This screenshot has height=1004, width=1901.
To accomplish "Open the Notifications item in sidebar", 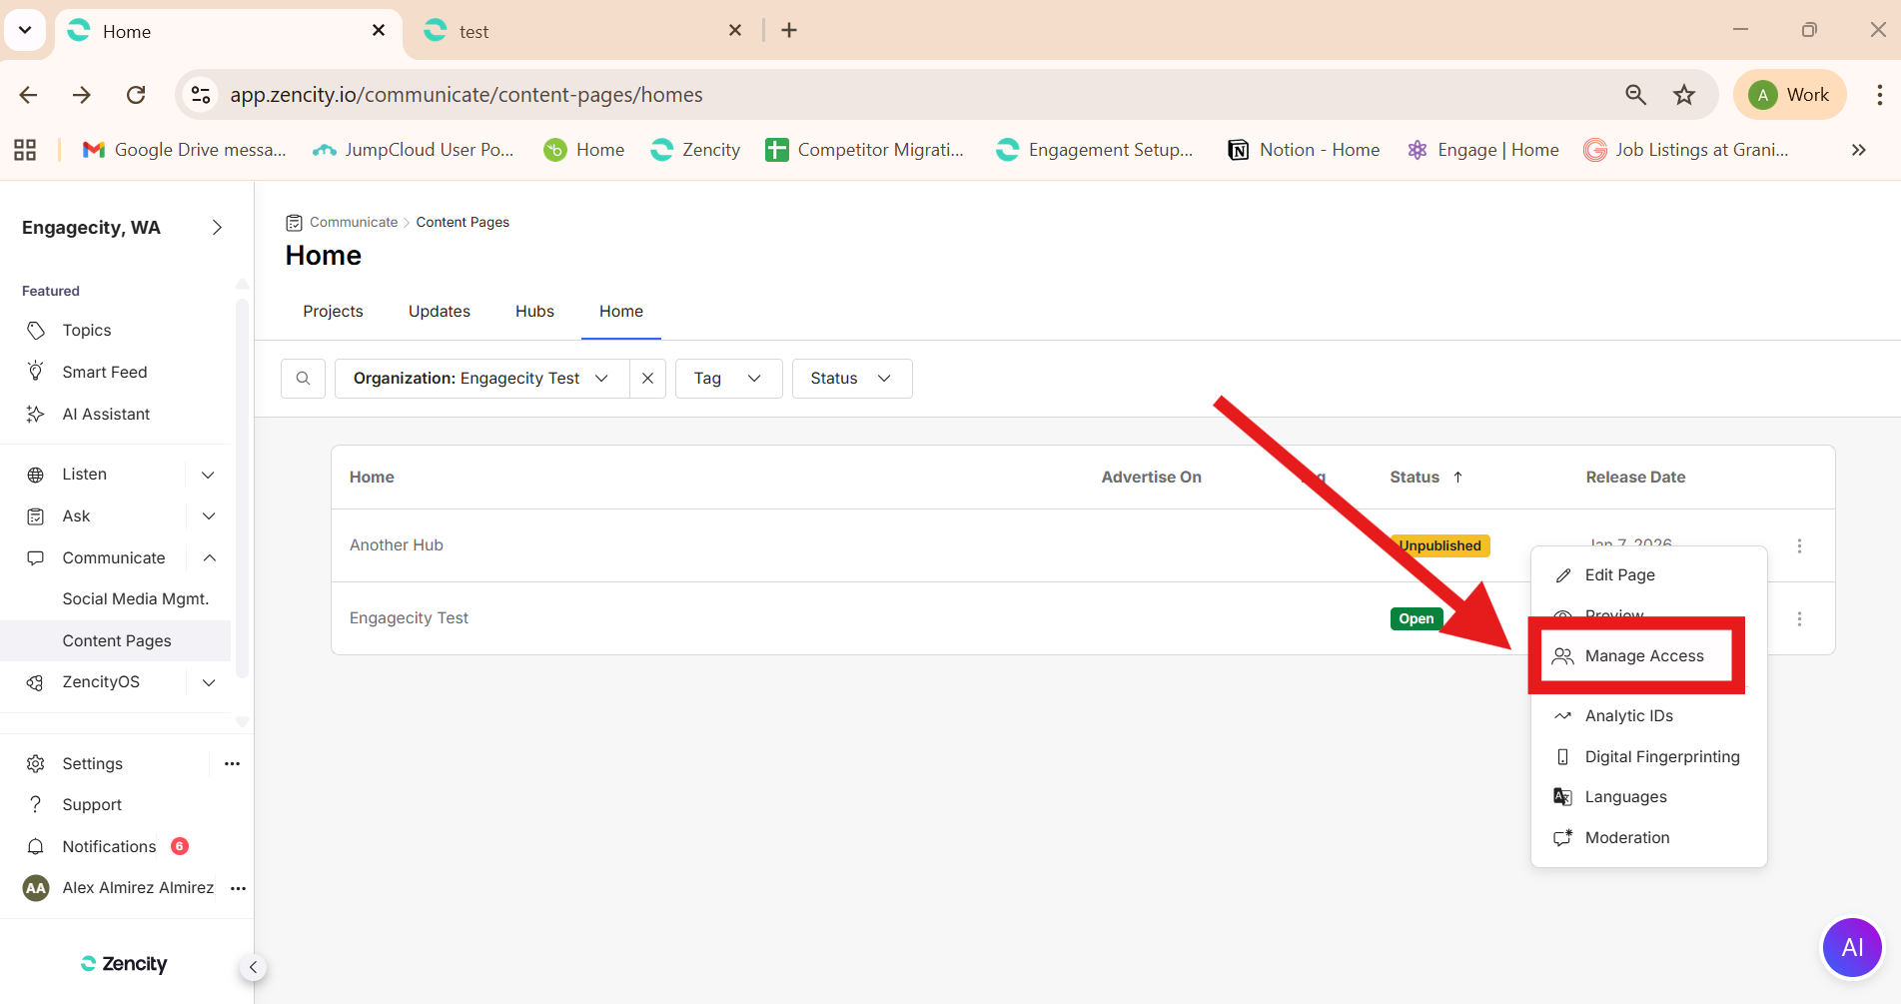I will coord(109,846).
